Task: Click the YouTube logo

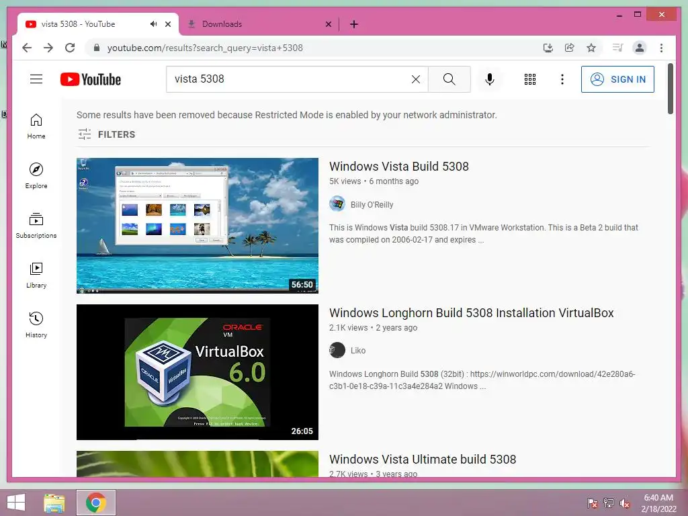Action: 91,79
